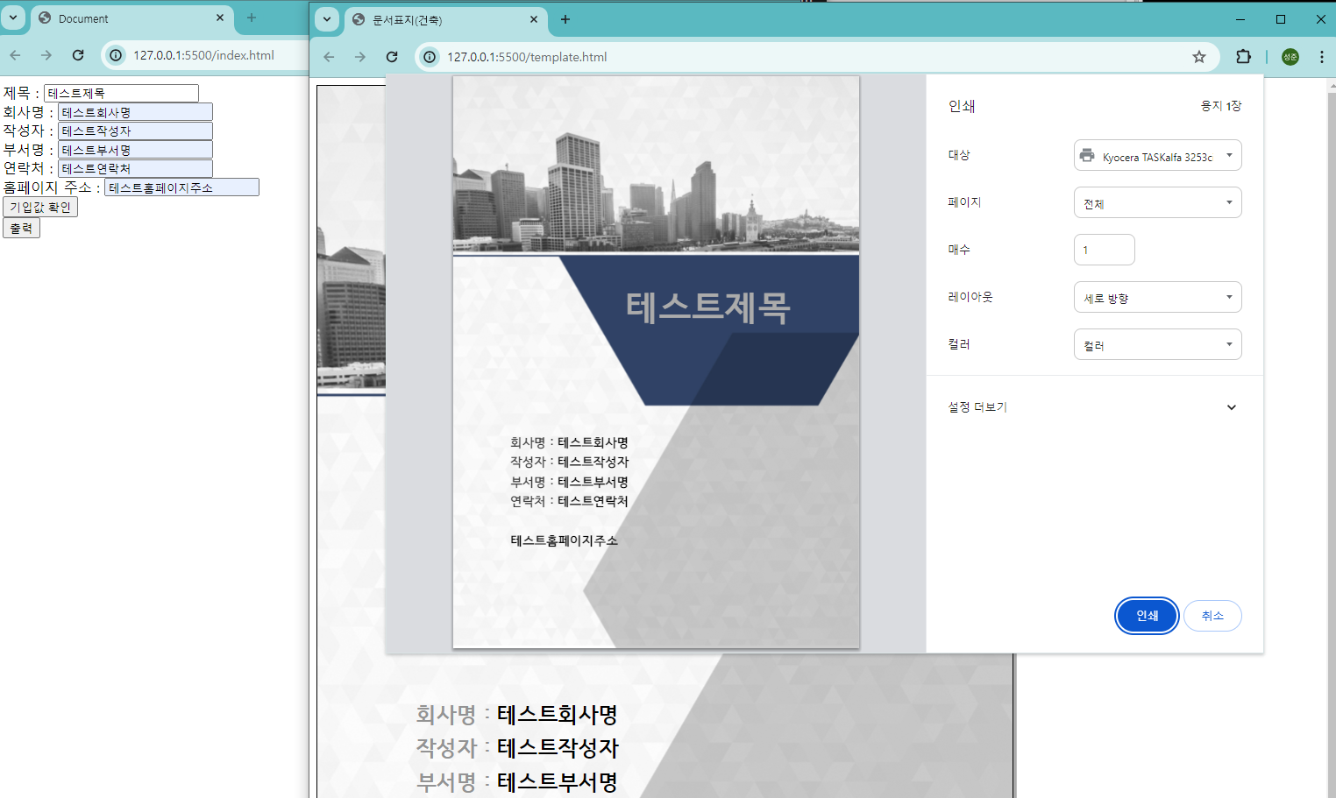Click the 취소 button
Viewport: 1336px width, 798px height.
1212,616
